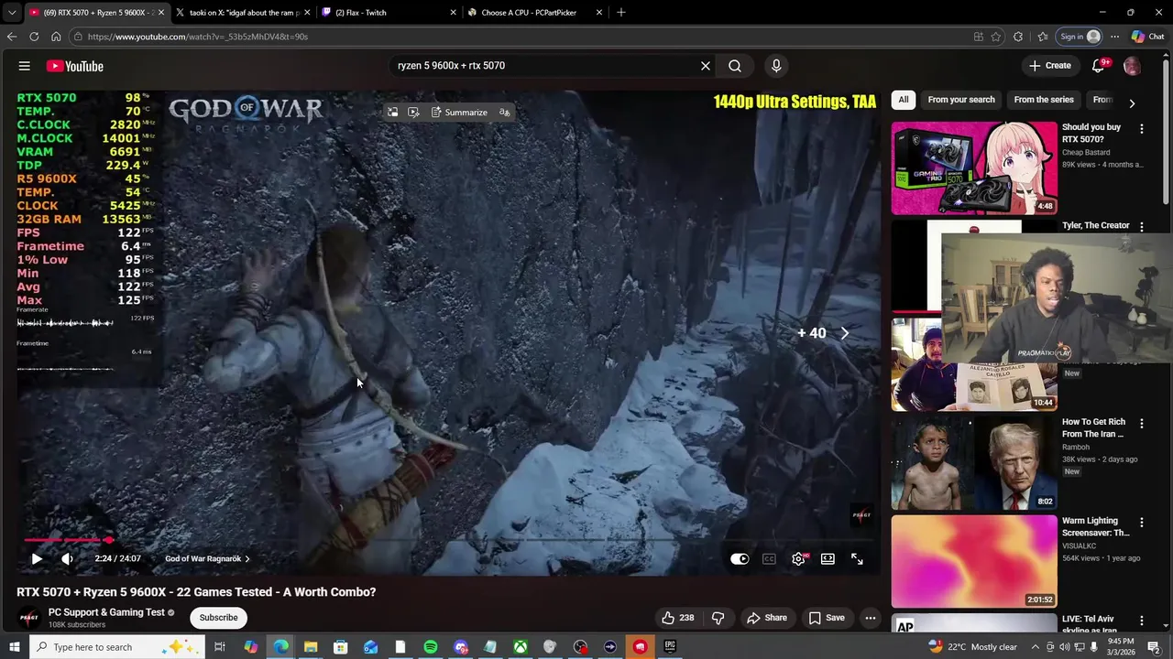Click the browser home button
Viewport: 1173px width, 659px height.
[56, 37]
